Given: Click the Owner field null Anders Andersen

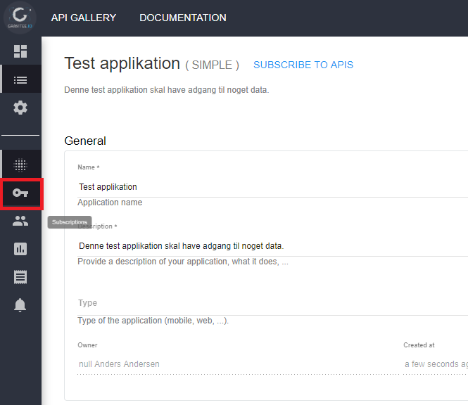Looking at the screenshot, I should point(232,364).
